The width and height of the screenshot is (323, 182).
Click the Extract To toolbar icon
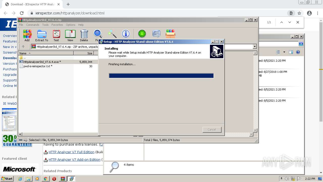point(42,36)
